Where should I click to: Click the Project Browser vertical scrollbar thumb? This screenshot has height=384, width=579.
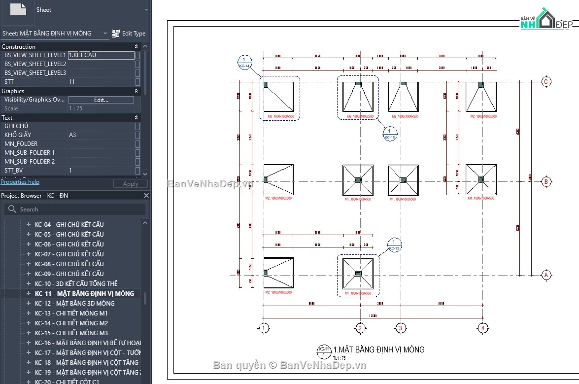coord(145,298)
